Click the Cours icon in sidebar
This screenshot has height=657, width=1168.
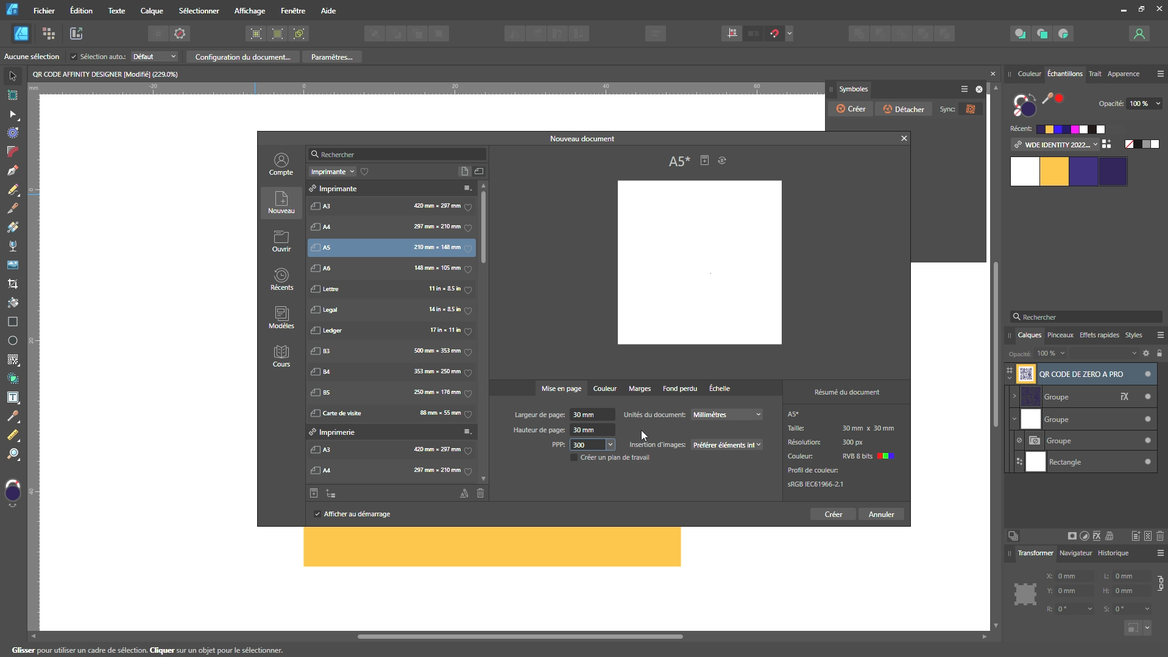pyautogui.click(x=281, y=356)
